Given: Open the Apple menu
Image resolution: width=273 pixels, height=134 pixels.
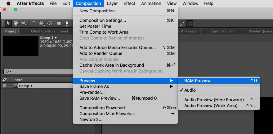Looking at the screenshot, I should pyautogui.click(x=8, y=3).
